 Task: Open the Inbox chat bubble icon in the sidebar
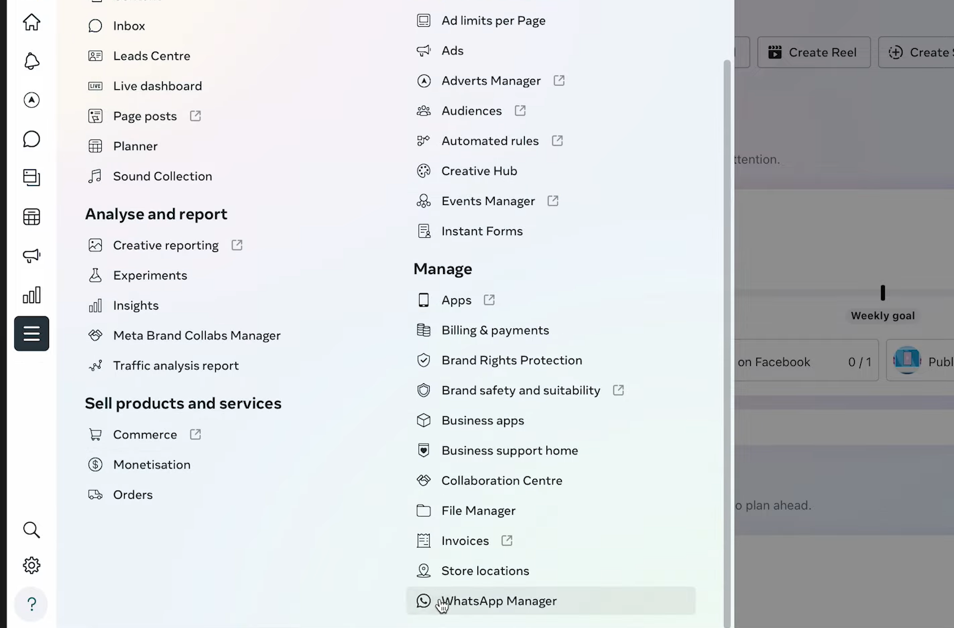[x=32, y=139]
